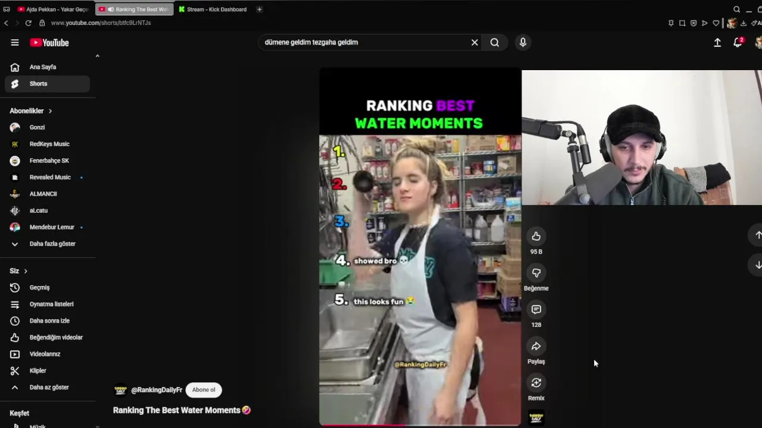Open @RankingDailyFr channel name

pyautogui.click(x=157, y=390)
